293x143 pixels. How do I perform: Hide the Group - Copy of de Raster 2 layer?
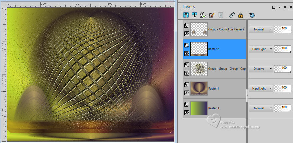coord(186,34)
